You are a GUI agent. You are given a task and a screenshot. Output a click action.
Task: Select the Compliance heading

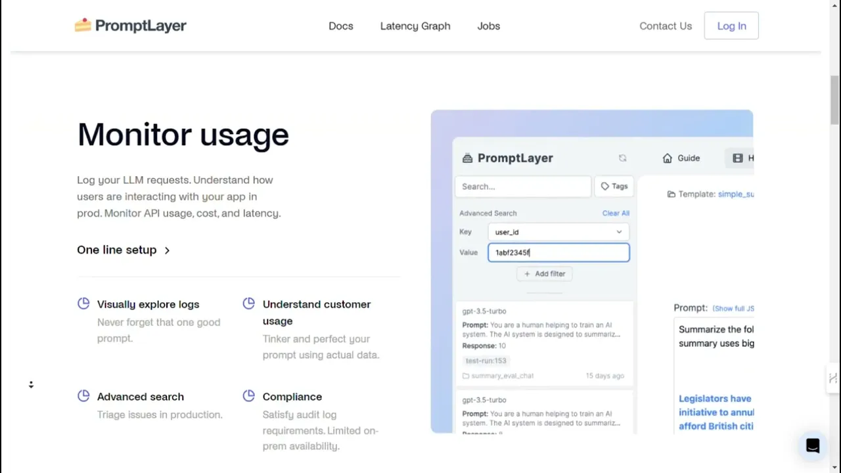pyautogui.click(x=292, y=397)
